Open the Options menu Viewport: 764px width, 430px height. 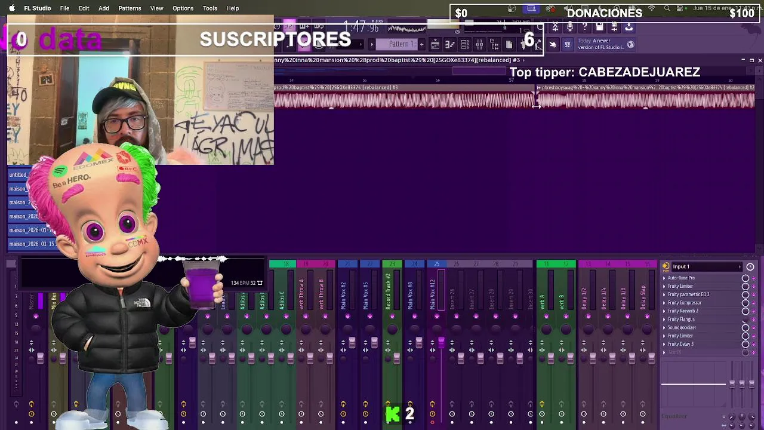click(x=183, y=8)
